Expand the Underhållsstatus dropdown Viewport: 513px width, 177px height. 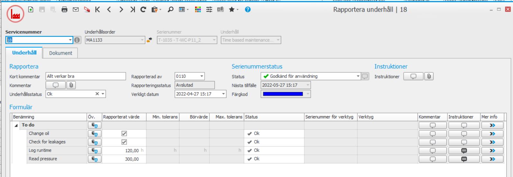[x=103, y=94]
